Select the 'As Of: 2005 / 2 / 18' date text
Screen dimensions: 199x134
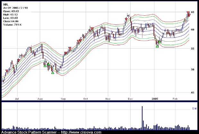coord(15,8)
